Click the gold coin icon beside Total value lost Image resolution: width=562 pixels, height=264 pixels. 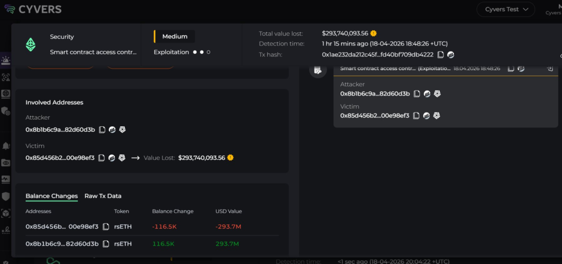373,33
